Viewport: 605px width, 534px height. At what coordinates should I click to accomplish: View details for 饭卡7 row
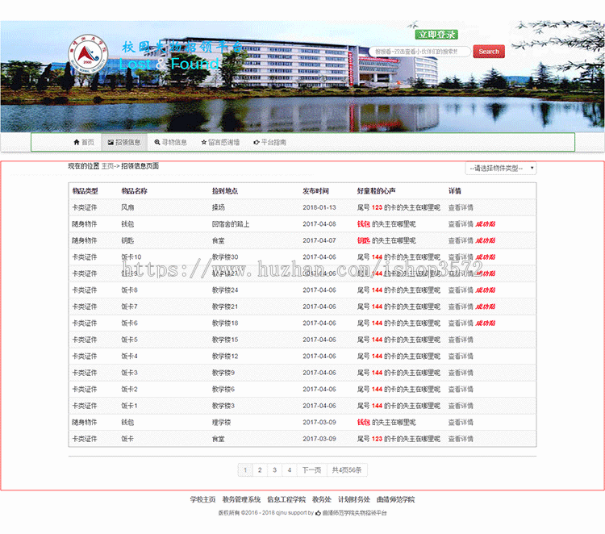coord(461,307)
